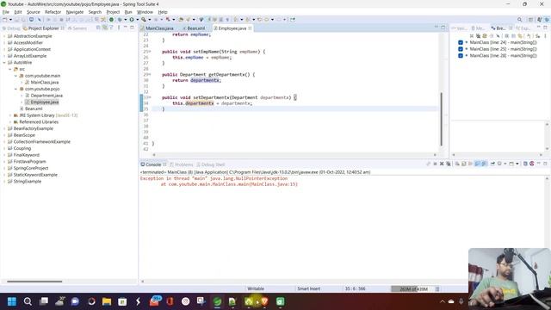
Task: Click Breakpoints view menu kebab icon
Action: point(545,36)
